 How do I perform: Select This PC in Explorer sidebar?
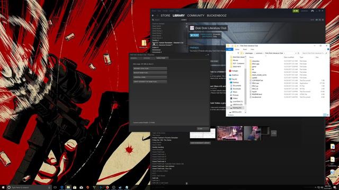233,79
